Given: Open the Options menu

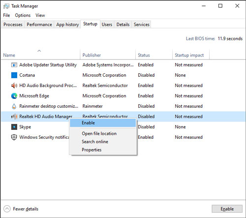Looking at the screenshot, I should pyautogui.click(x=23, y=15).
